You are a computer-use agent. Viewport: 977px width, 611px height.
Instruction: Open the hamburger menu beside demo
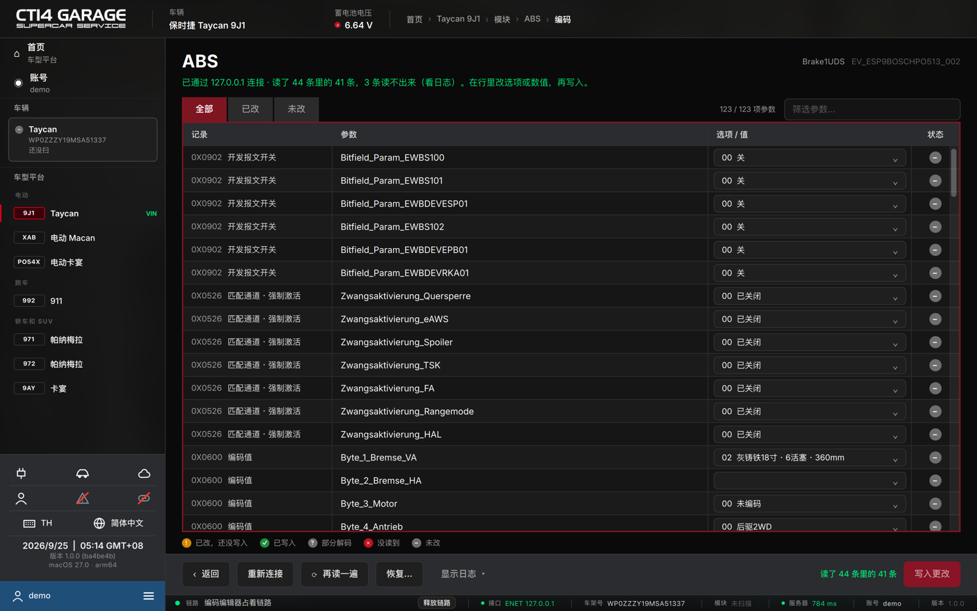tap(148, 596)
